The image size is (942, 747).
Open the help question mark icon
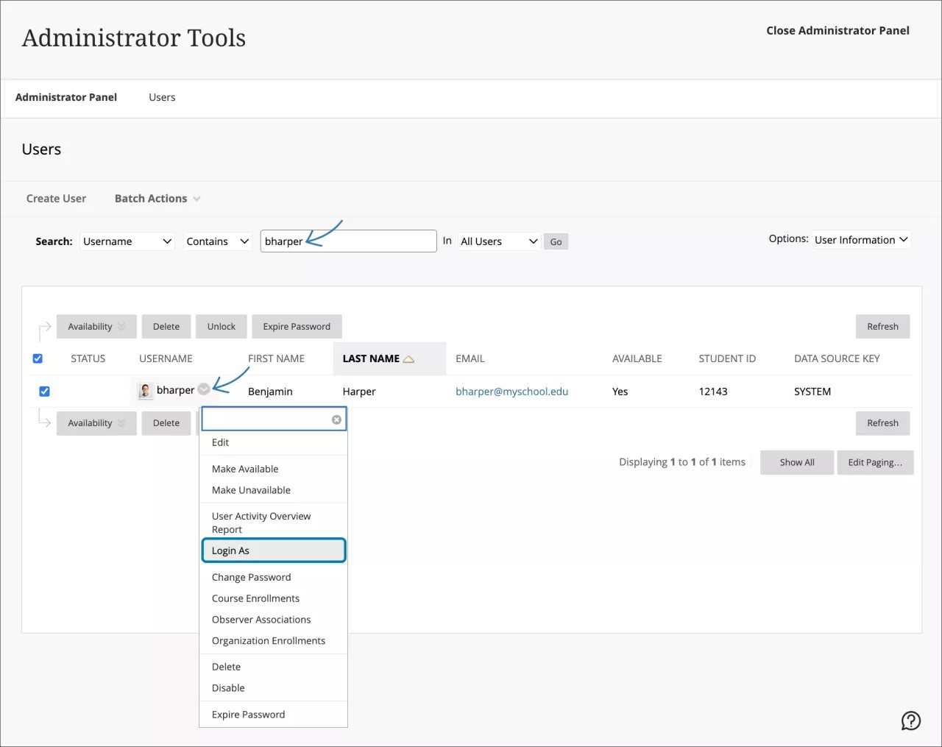910,721
